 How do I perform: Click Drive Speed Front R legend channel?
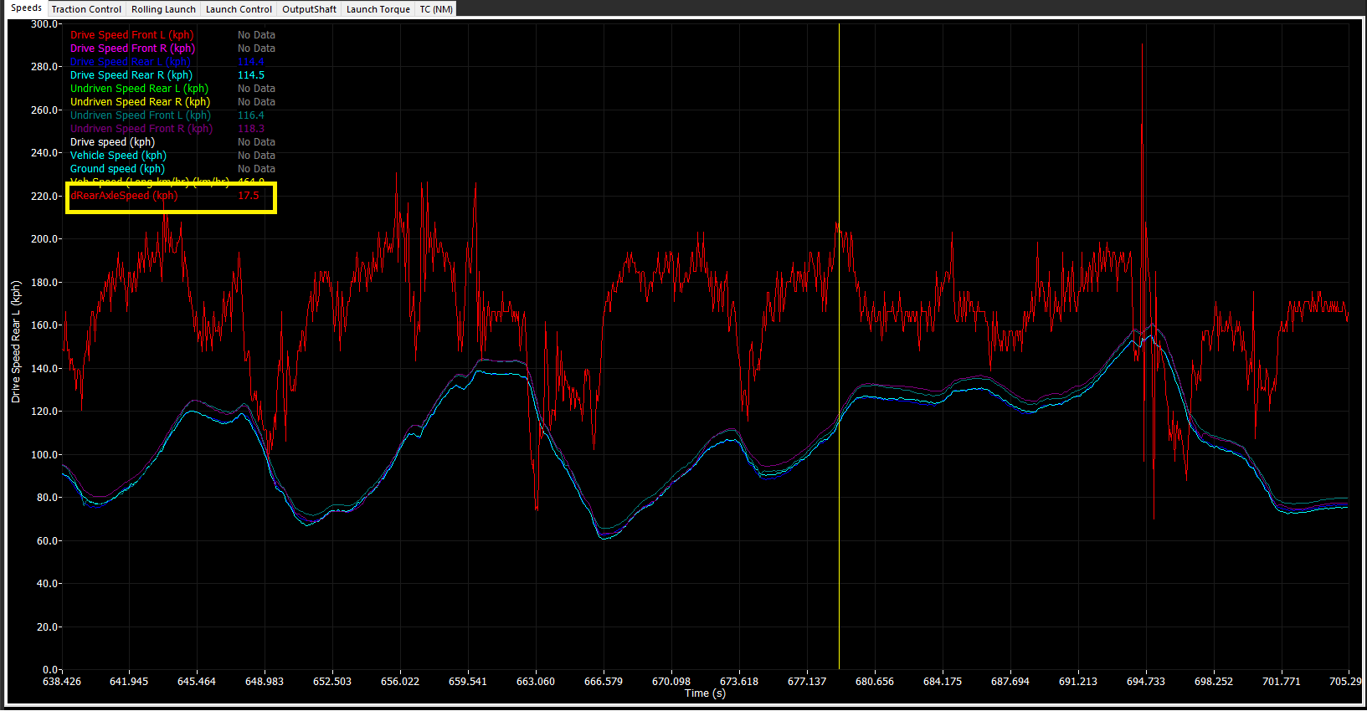pyautogui.click(x=131, y=49)
